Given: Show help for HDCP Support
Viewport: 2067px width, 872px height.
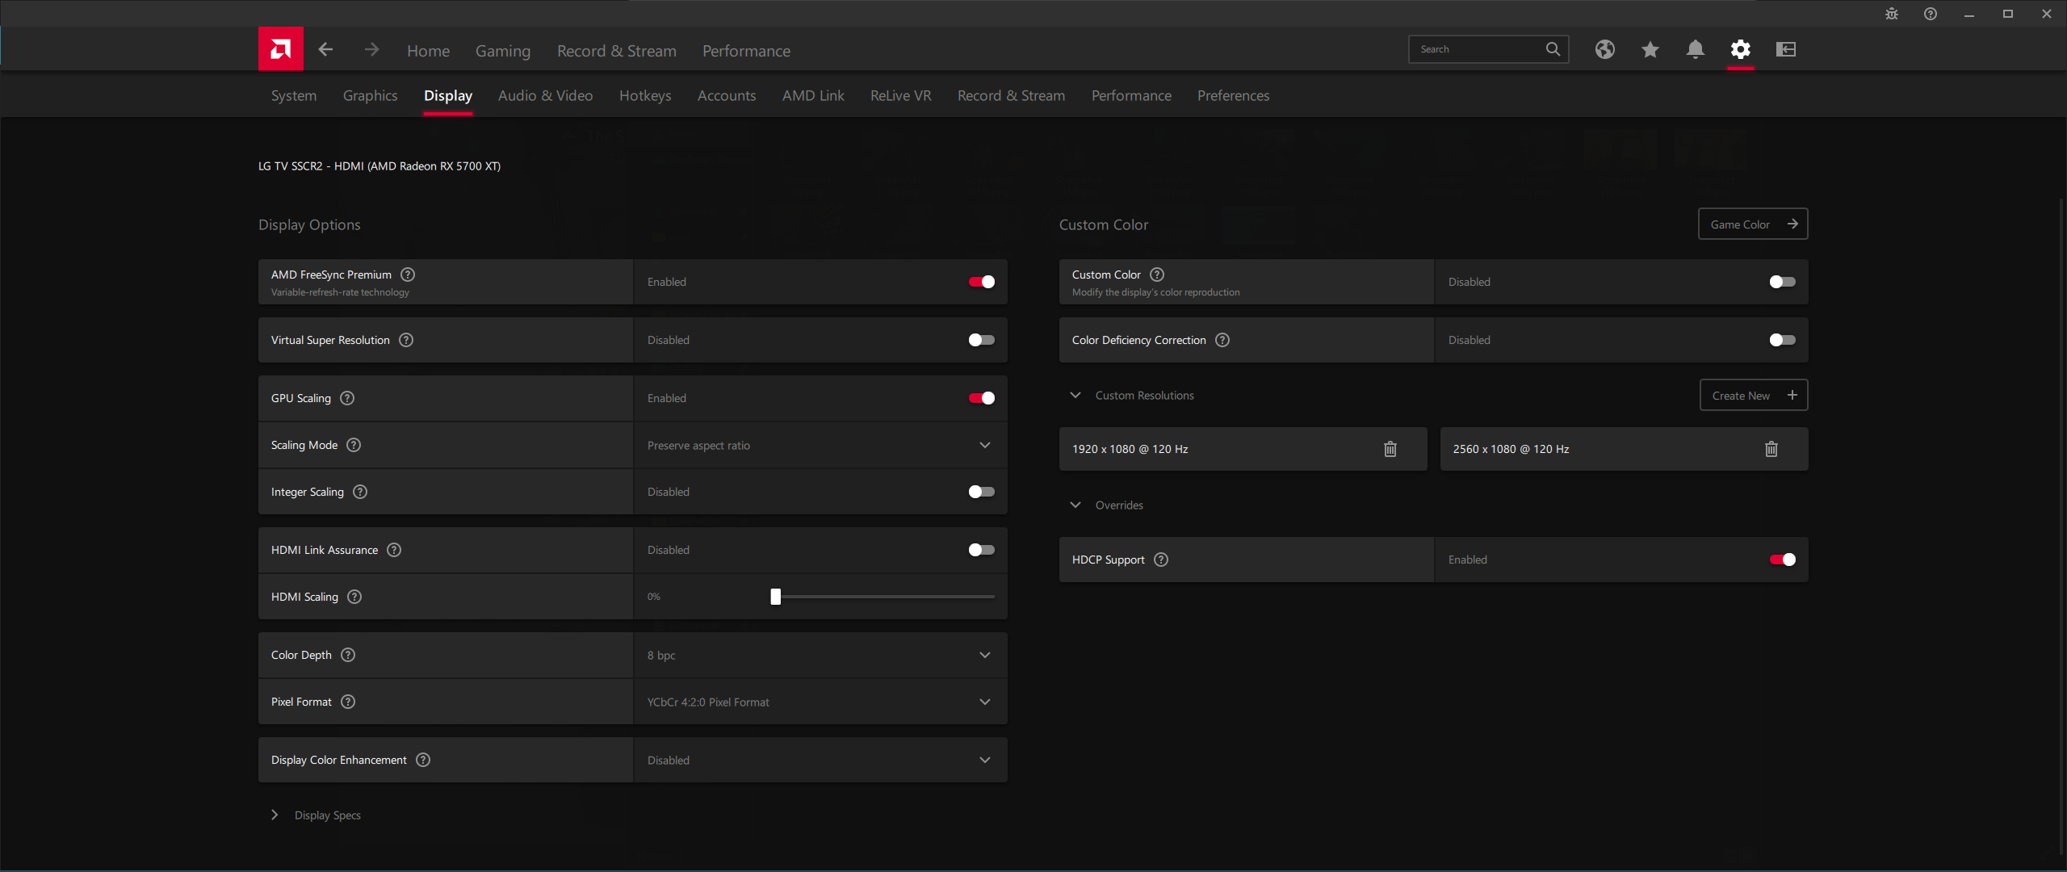Looking at the screenshot, I should [x=1161, y=560].
